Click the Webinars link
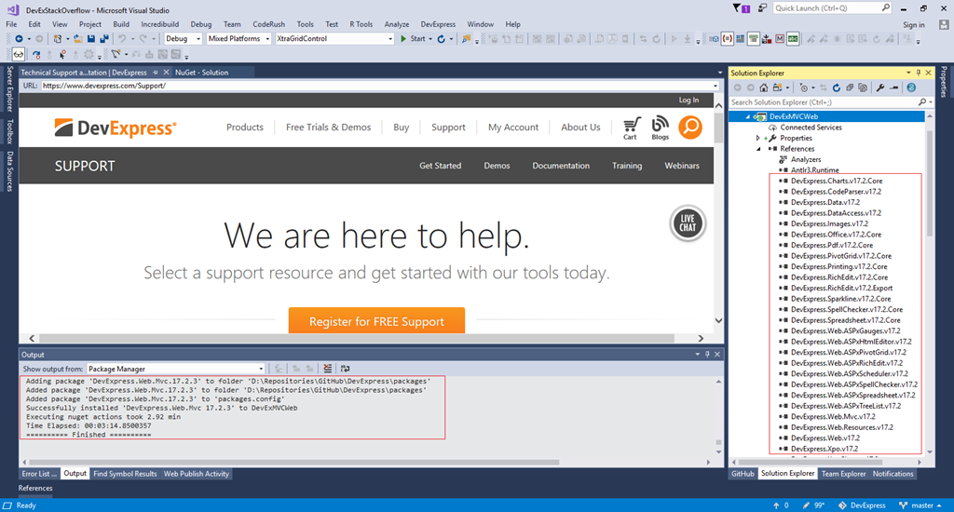Screen dimensions: 954x512 (681, 166)
